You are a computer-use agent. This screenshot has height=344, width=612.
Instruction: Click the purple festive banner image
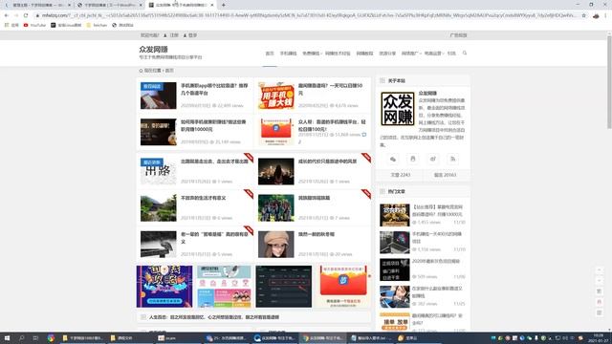(164, 287)
